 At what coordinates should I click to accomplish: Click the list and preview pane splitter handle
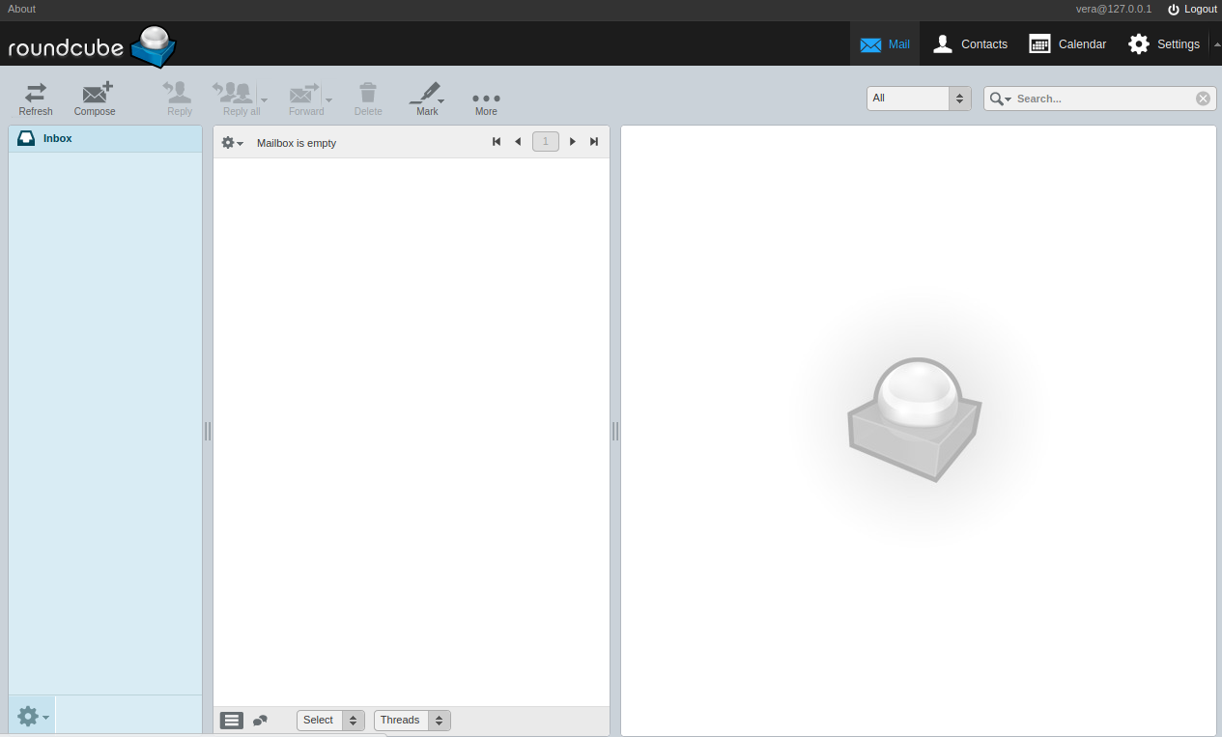click(x=615, y=431)
